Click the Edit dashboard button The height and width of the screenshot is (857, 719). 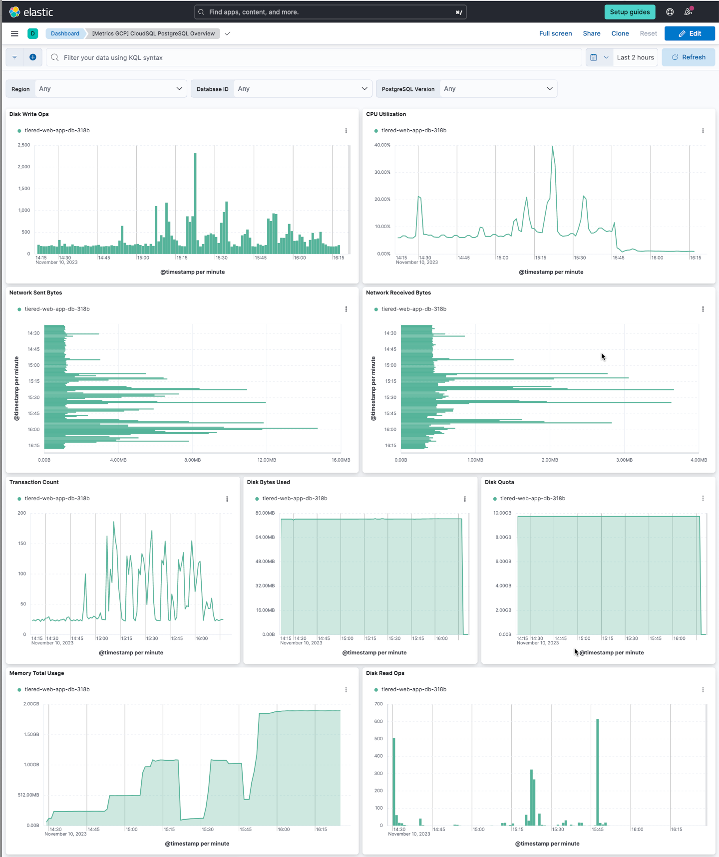point(690,33)
